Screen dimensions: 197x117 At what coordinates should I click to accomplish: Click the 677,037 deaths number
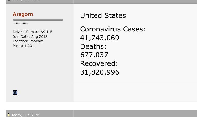pos(94,55)
